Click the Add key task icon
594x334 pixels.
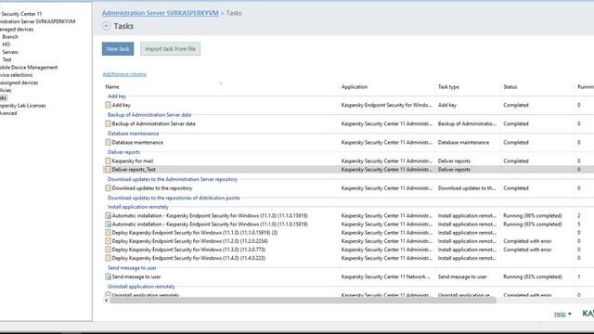(x=108, y=105)
